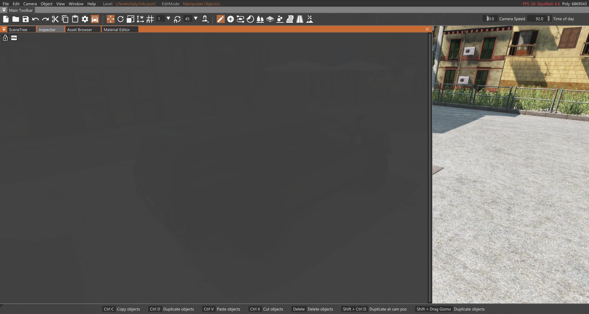Click the NEW inspector button
589x314 pixels.
tap(14, 38)
